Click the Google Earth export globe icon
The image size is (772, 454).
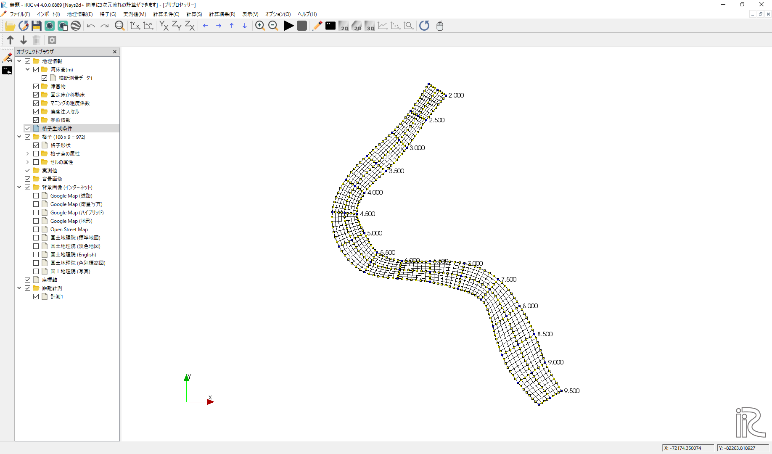click(76, 26)
